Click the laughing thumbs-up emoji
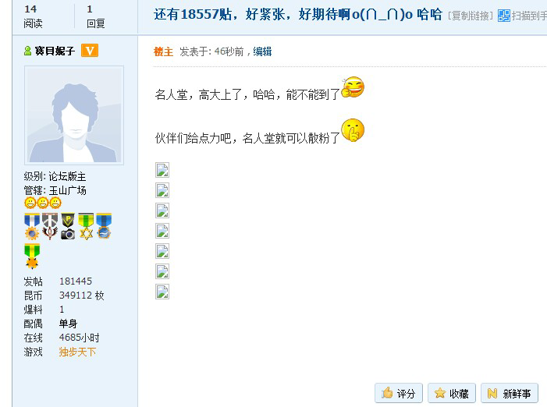The height and width of the screenshot is (407, 547). [x=353, y=87]
